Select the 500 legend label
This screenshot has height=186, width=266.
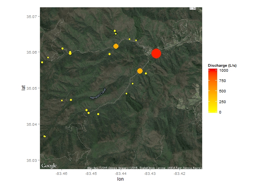tap(223, 91)
